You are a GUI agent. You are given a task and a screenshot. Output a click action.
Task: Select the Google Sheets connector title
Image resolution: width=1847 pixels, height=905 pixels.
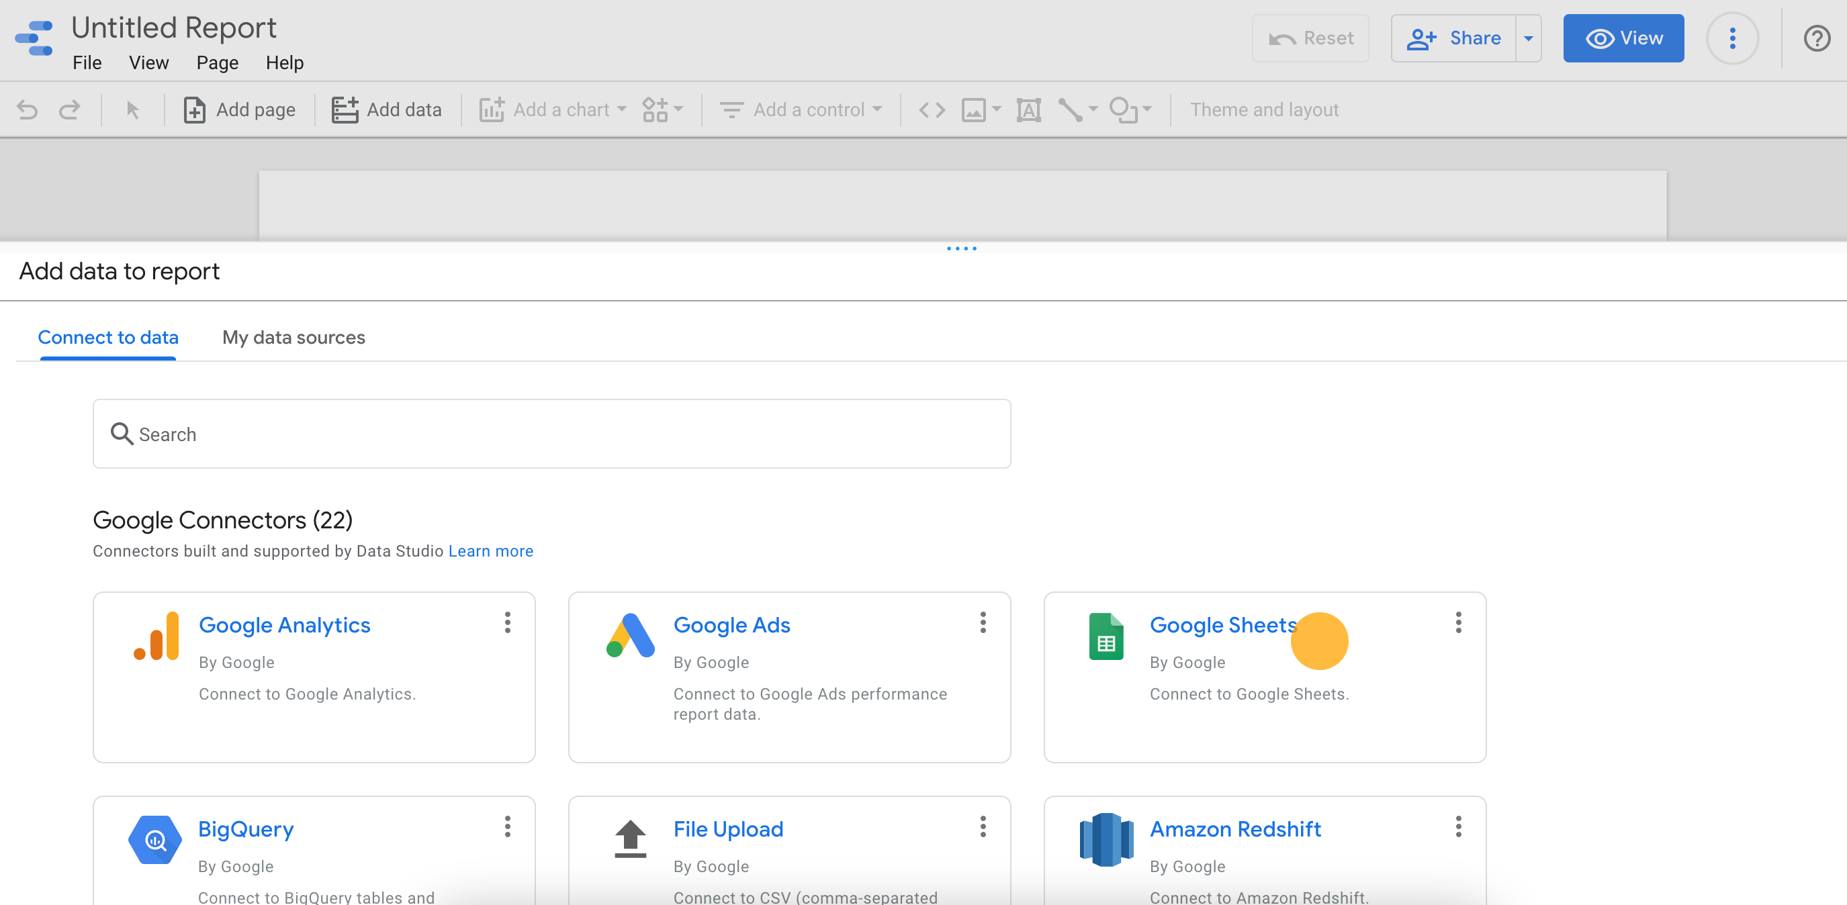click(1223, 626)
